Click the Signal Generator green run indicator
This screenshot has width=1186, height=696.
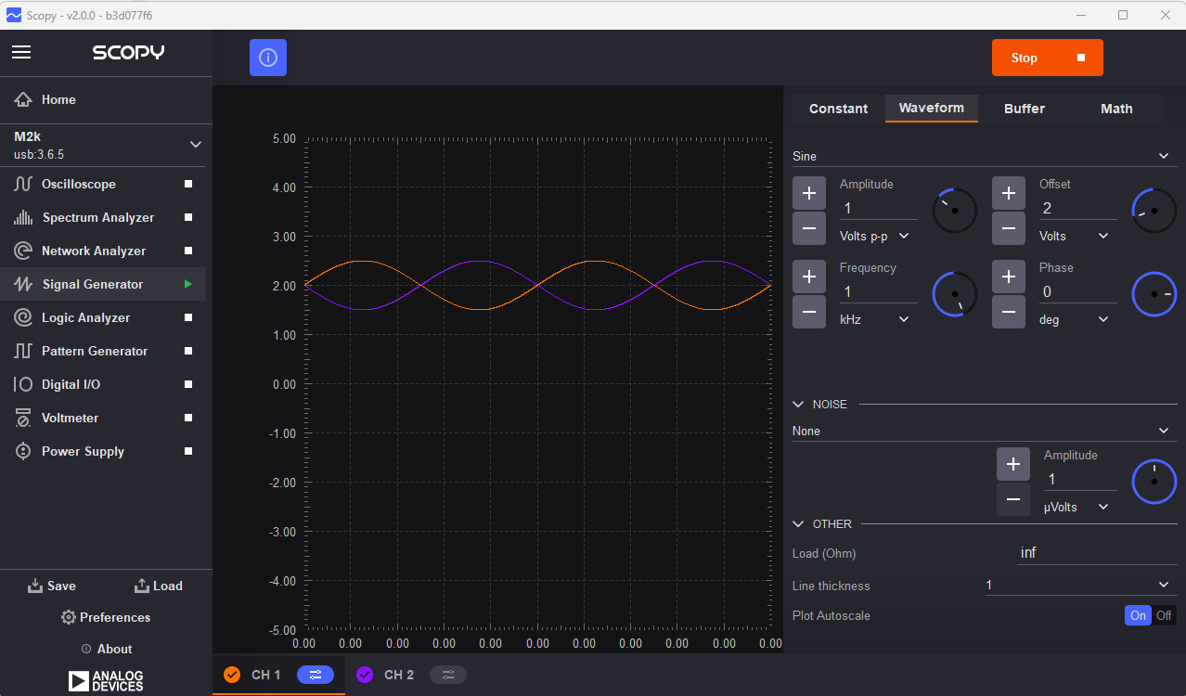(x=188, y=284)
